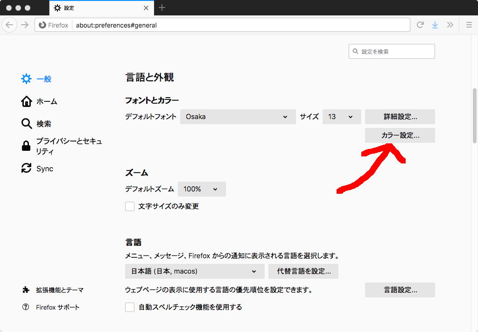Click the Firefox identity icon in the address bar
This screenshot has height=332, width=478.
tap(42, 25)
